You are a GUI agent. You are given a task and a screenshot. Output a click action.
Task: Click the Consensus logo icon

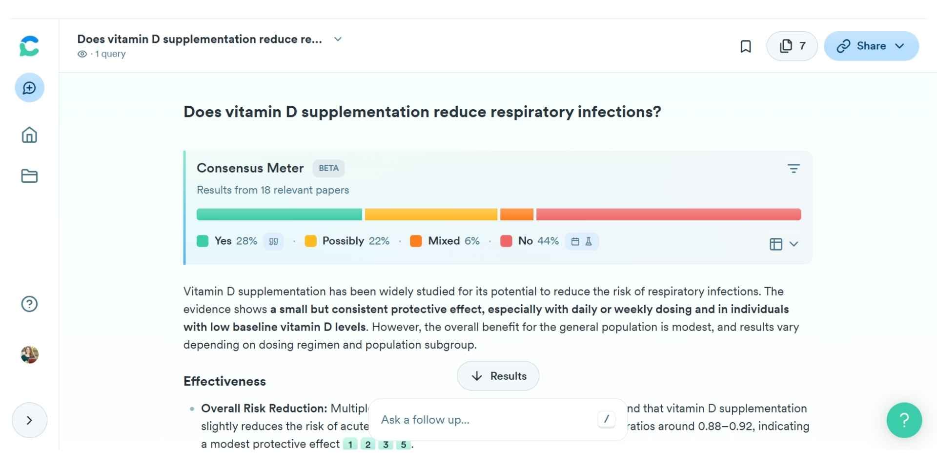coord(29,46)
